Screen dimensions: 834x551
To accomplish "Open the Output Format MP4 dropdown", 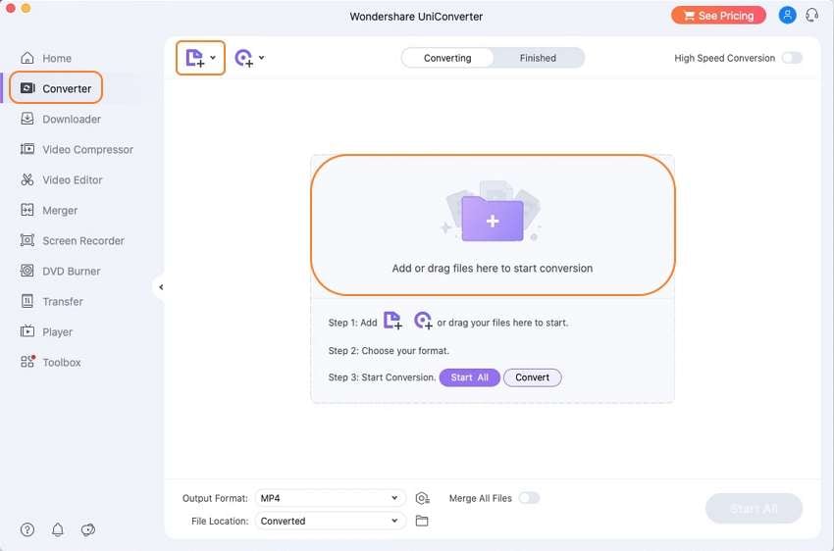I will point(331,498).
